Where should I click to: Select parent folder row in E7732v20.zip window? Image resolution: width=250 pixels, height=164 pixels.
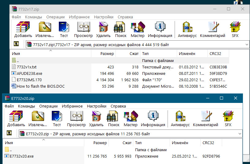[113, 150]
